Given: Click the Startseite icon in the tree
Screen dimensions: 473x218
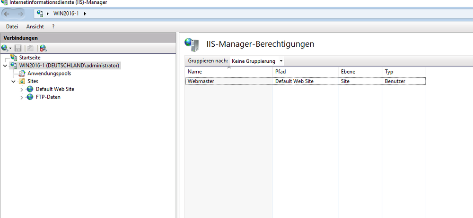Looking at the screenshot, I should pos(14,58).
